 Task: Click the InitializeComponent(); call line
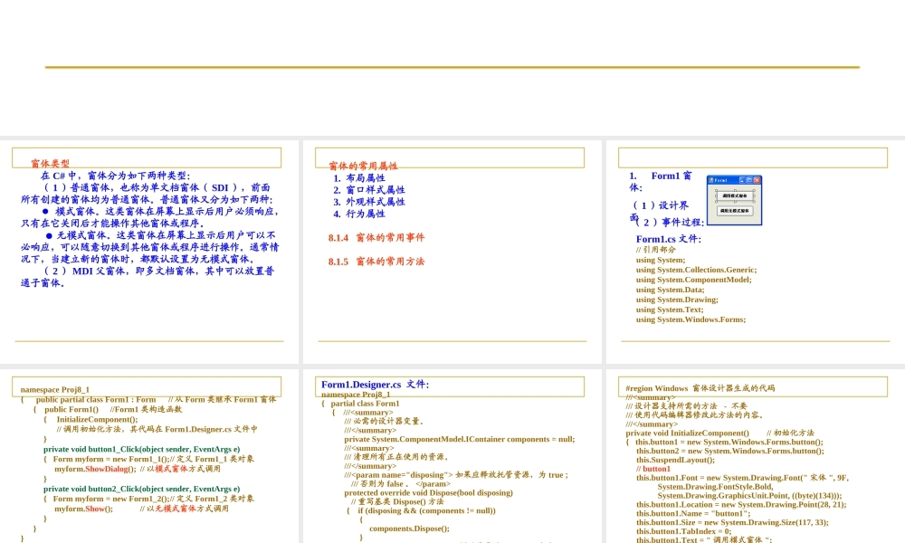click(97, 420)
